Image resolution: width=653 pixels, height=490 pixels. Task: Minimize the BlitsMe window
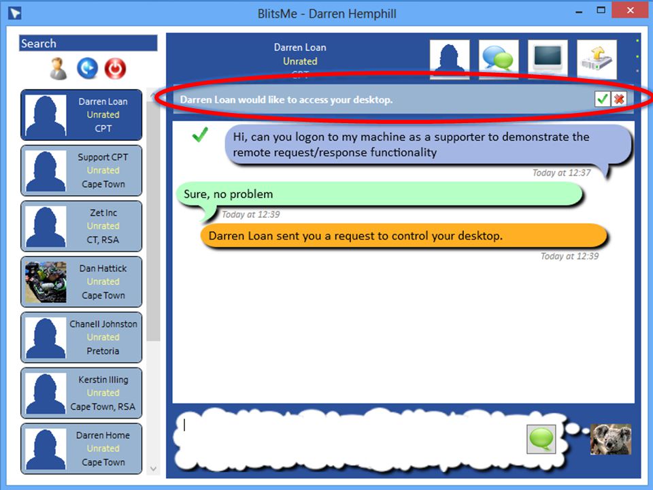point(579,12)
